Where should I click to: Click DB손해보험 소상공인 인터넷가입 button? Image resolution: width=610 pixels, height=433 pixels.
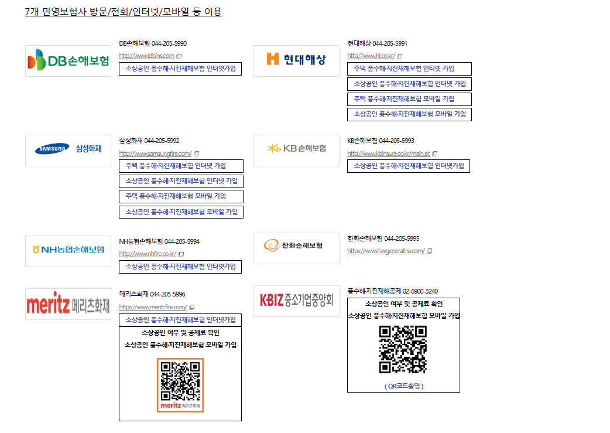click(180, 69)
